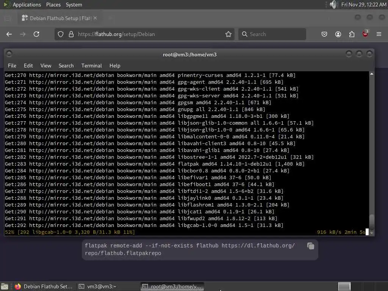Click terminal line Get:286 libefiboot1
This screenshot has height=291, width=388.
tap(139, 185)
